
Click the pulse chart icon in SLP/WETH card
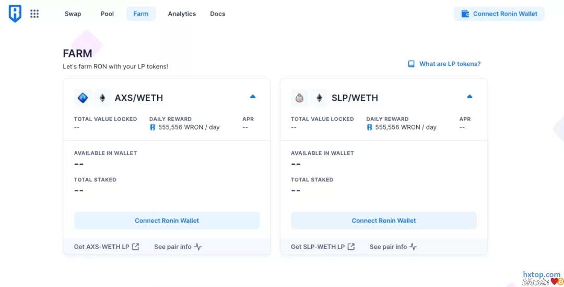tap(413, 247)
